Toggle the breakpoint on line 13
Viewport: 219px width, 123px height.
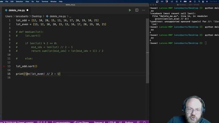(x=4, y=66)
